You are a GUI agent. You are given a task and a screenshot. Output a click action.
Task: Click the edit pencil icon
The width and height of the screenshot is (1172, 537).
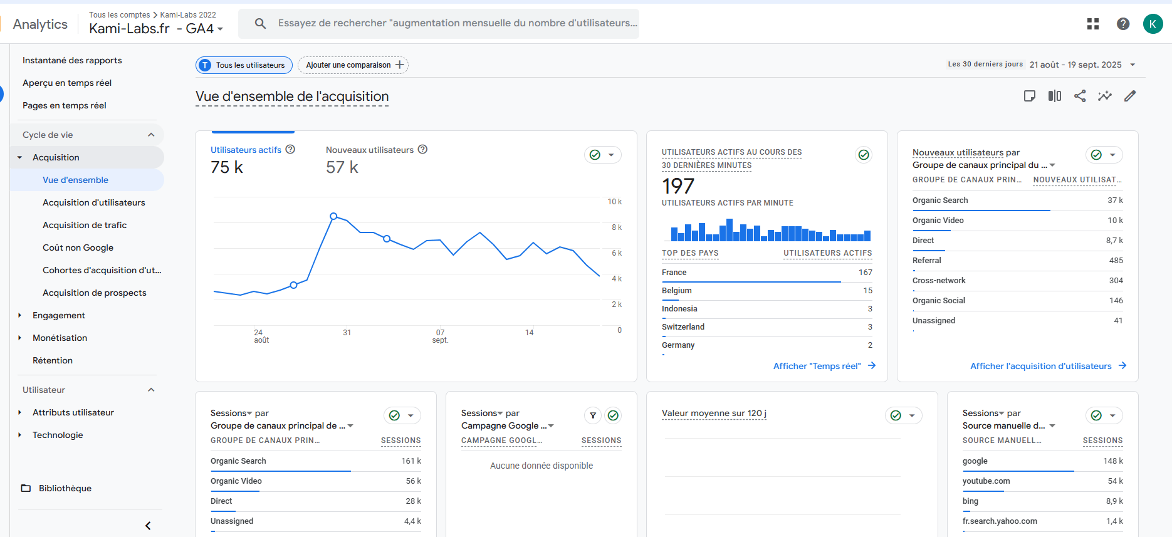pos(1130,96)
